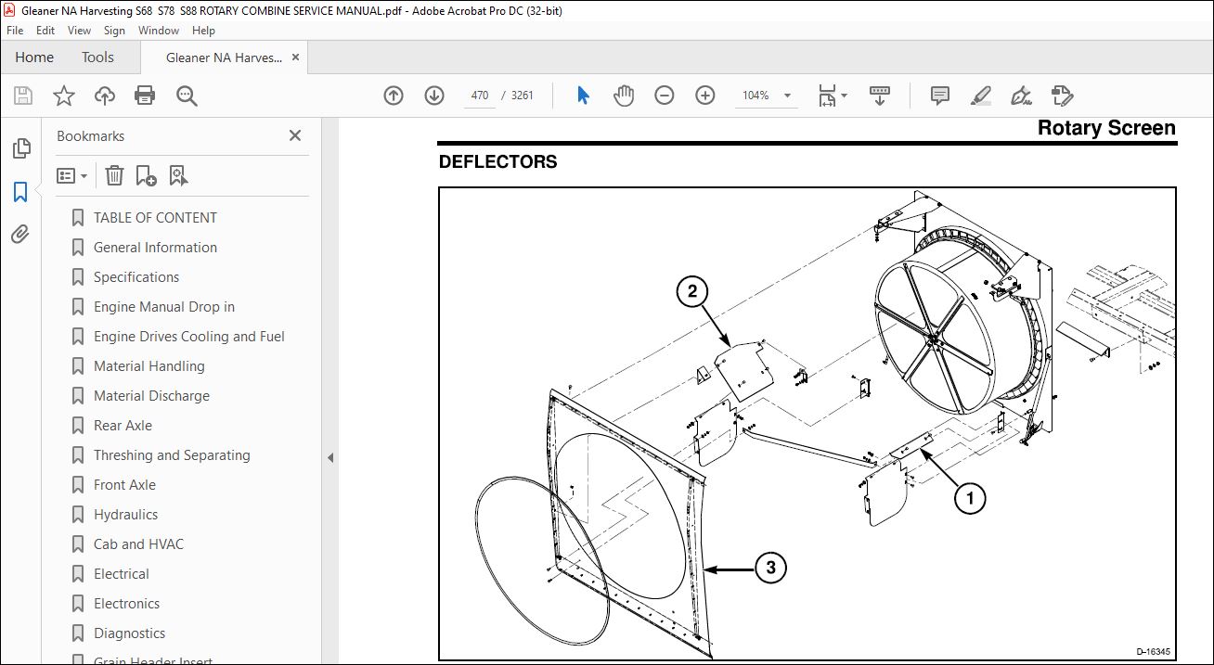Image resolution: width=1214 pixels, height=665 pixels.
Task: Print the document
Action: [x=145, y=96]
